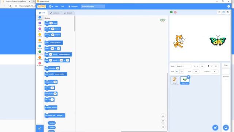Click the cat sprite on stage
Image resolution: width=234 pixels, height=132 pixels.
point(179,41)
